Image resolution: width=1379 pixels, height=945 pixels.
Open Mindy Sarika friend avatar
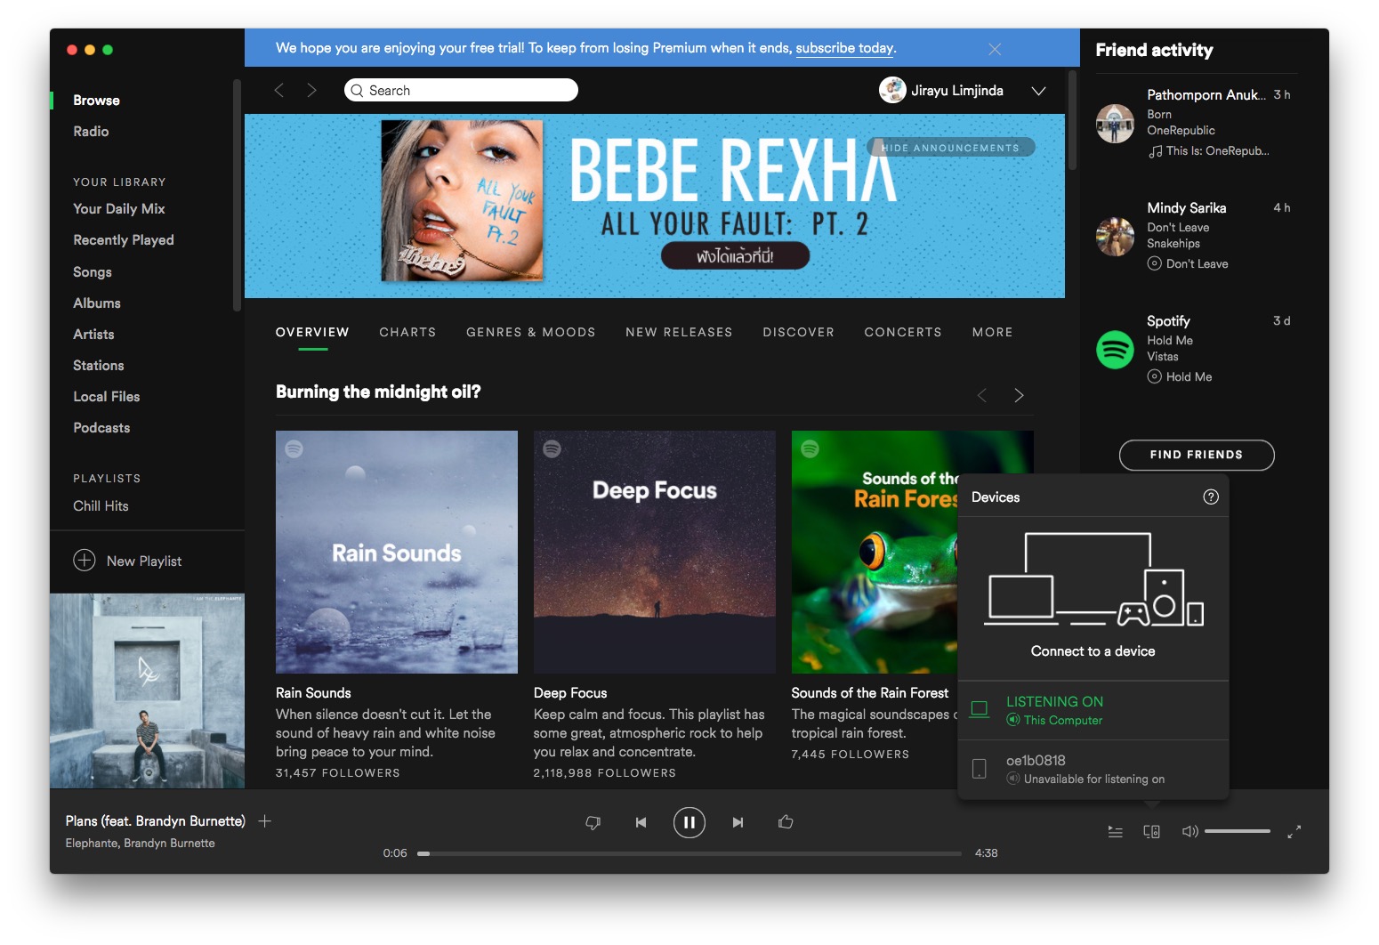(x=1115, y=237)
